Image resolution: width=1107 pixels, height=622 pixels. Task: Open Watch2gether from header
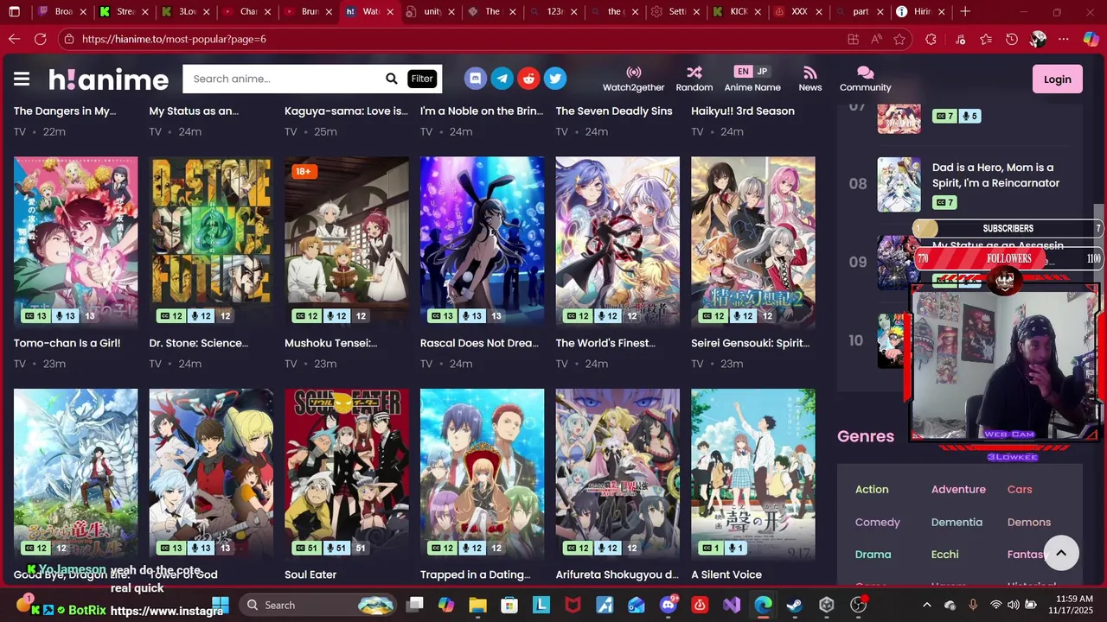pyautogui.click(x=633, y=79)
